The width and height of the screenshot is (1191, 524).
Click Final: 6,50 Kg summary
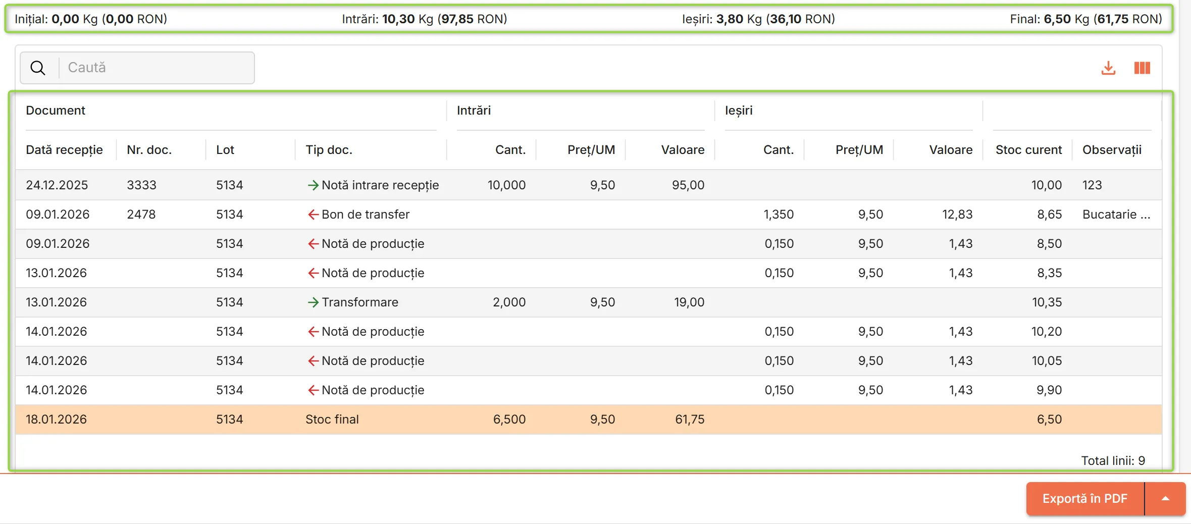point(1086,19)
